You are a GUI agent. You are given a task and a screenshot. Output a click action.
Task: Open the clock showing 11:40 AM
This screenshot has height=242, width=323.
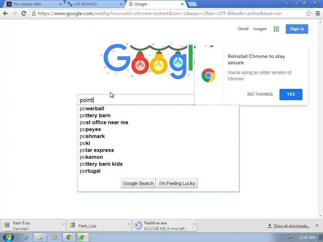(x=307, y=238)
